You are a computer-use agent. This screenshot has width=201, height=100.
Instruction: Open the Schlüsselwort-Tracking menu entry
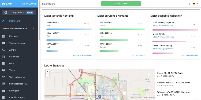18,84
